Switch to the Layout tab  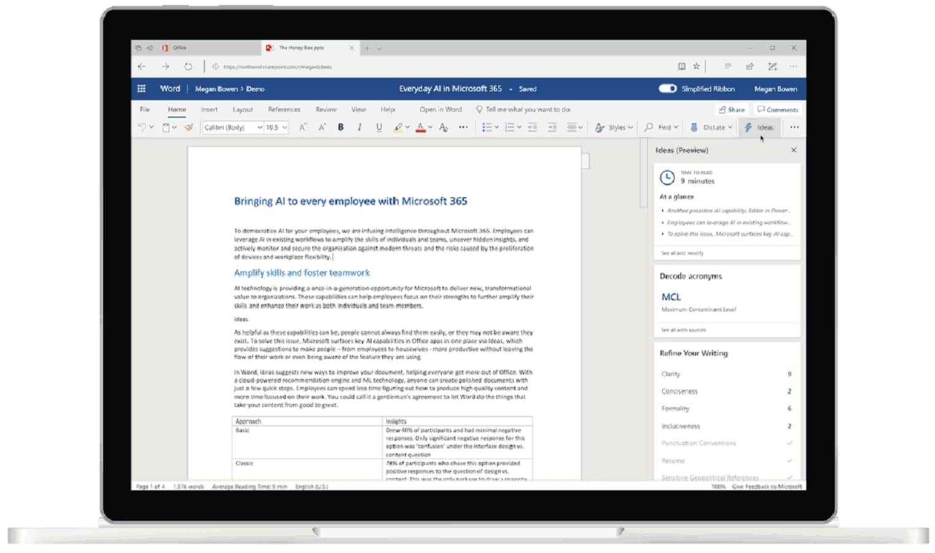[243, 109]
